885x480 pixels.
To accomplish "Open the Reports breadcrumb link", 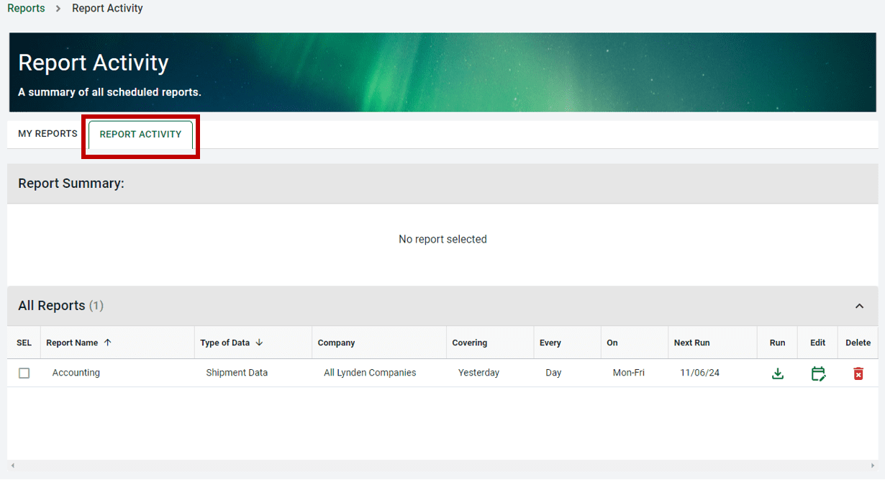I will pyautogui.click(x=26, y=8).
